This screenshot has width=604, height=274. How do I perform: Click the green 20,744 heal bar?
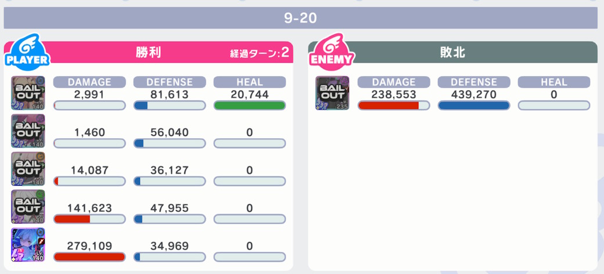point(250,106)
